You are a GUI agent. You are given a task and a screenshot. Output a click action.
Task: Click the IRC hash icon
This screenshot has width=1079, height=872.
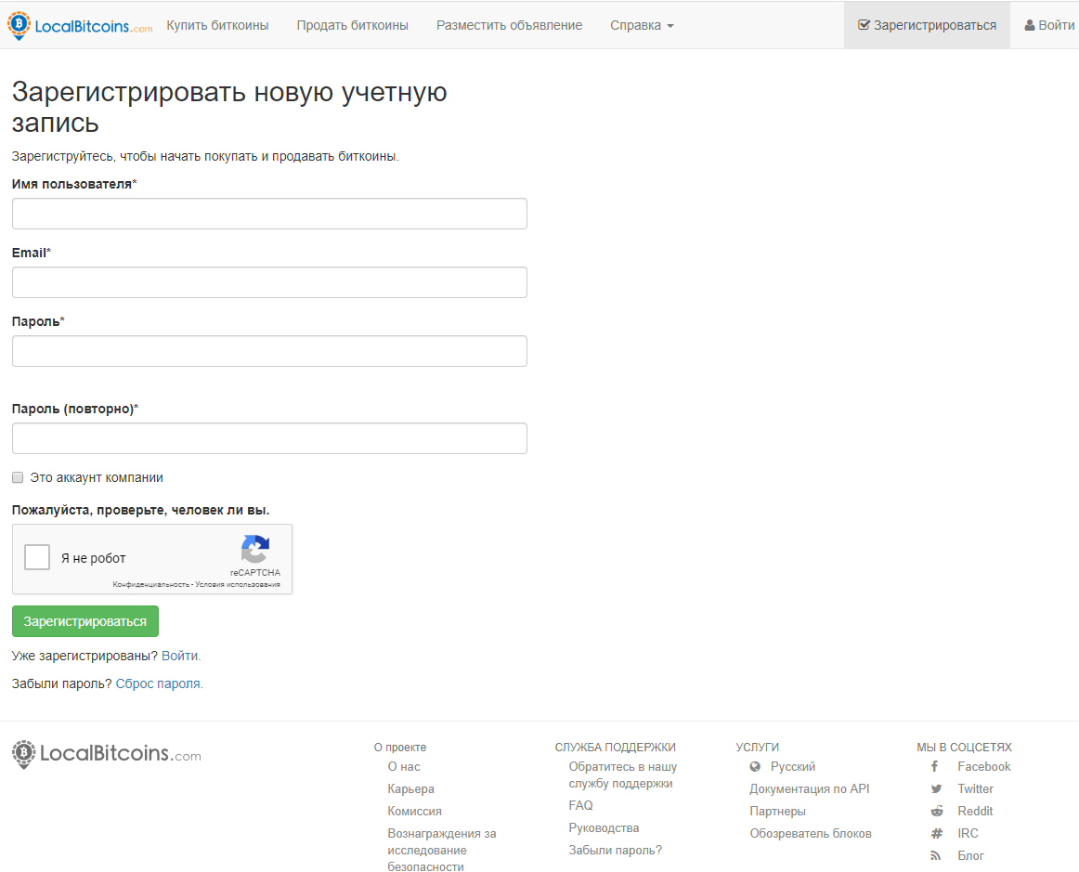[936, 833]
